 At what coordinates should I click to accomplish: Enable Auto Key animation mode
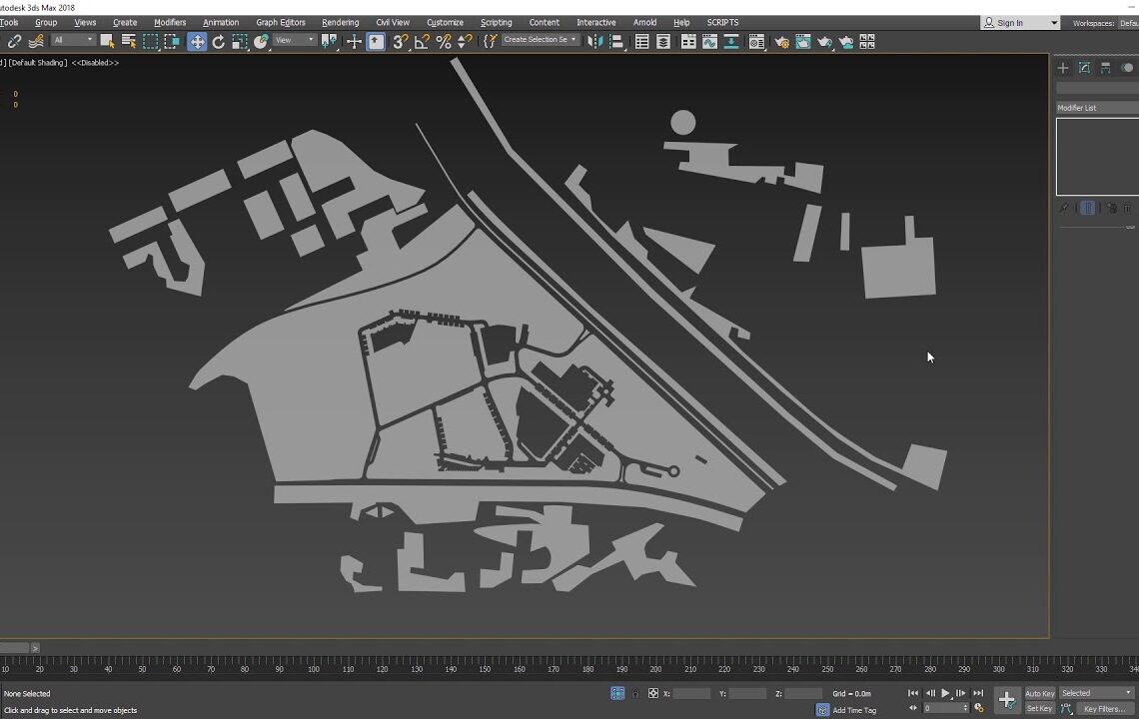(1039, 693)
